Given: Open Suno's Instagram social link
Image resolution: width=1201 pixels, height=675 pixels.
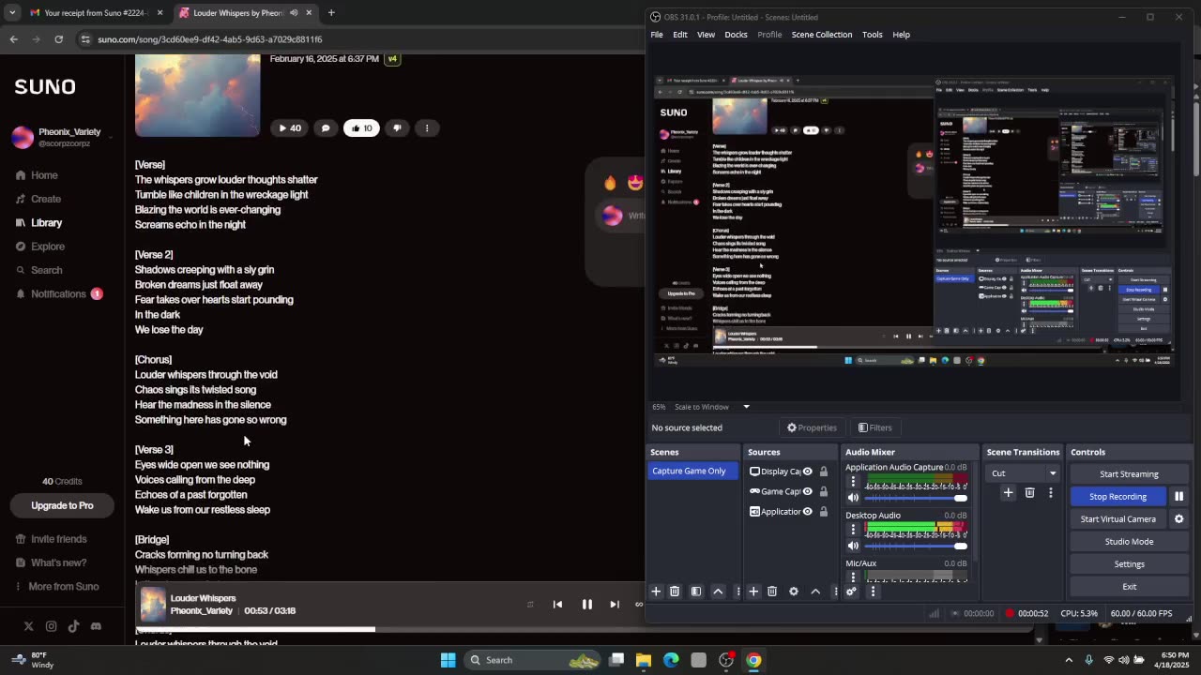Looking at the screenshot, I should [x=51, y=626].
